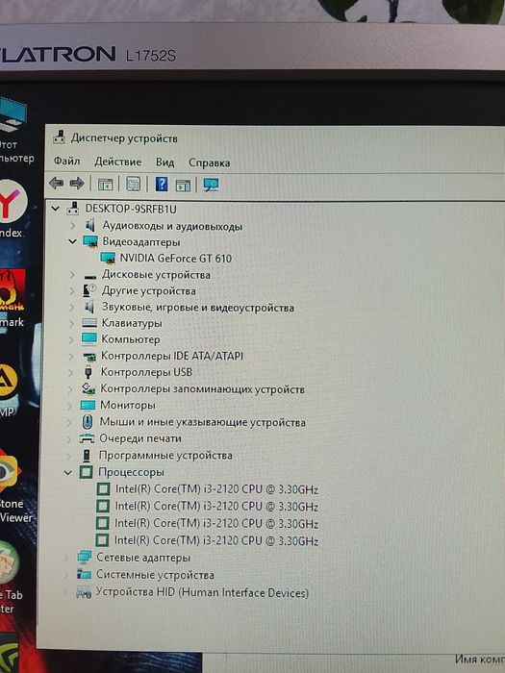Screen dimensions: 505x673
Task: Collapse the Видеоадаптеры node arrow
Action: [72, 241]
